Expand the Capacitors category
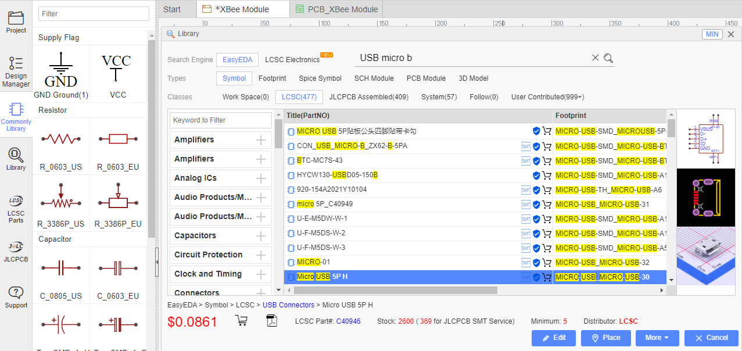The image size is (742, 351). coord(260,236)
